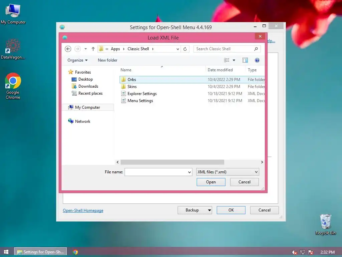Screen dimensions: 342x257
Task: Click the Action Center flag tray icon
Action: tap(311, 252)
